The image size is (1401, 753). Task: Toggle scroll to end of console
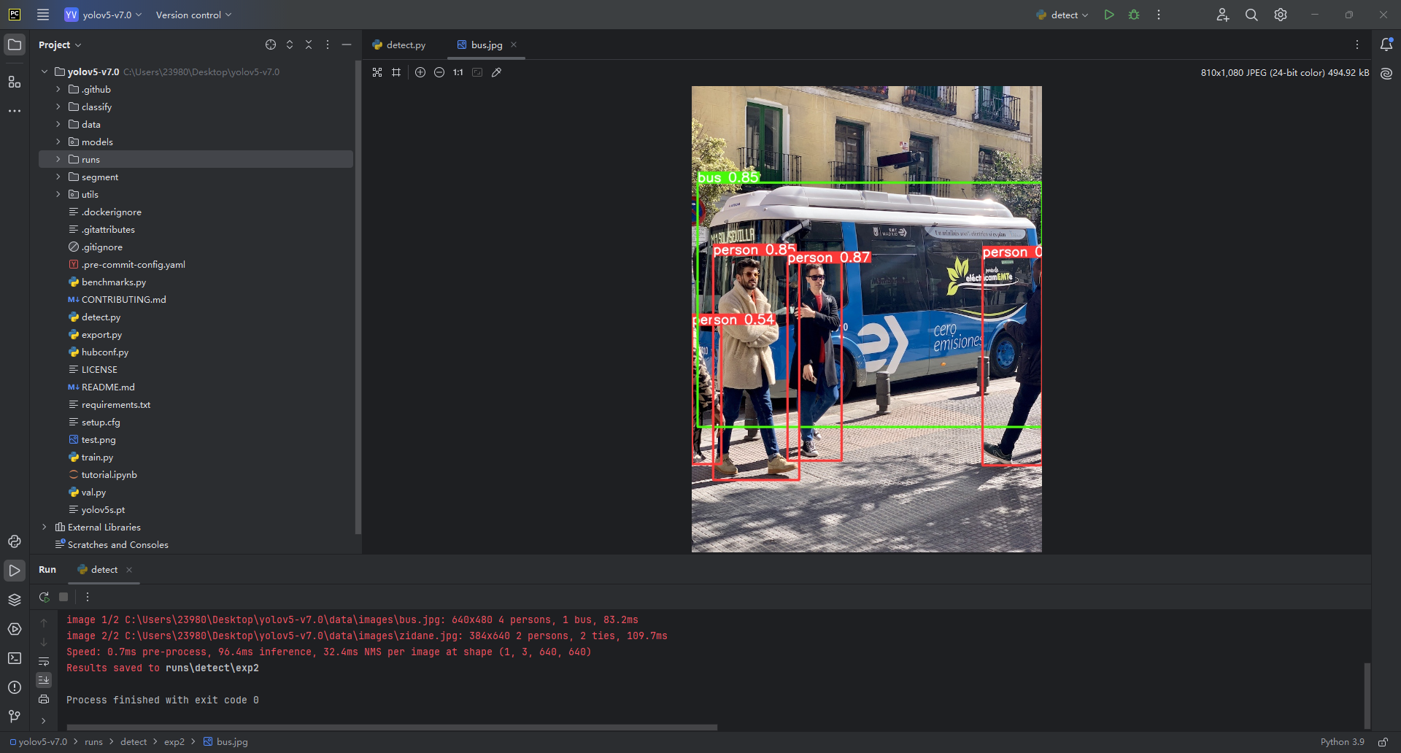pyautogui.click(x=44, y=680)
